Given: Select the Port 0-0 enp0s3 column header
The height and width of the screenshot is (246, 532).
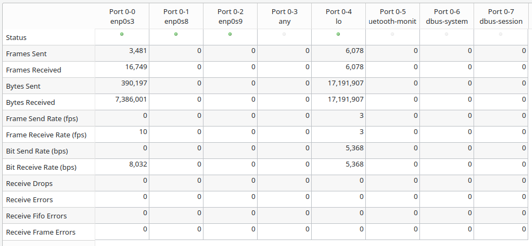Looking at the screenshot, I should [x=122, y=16].
